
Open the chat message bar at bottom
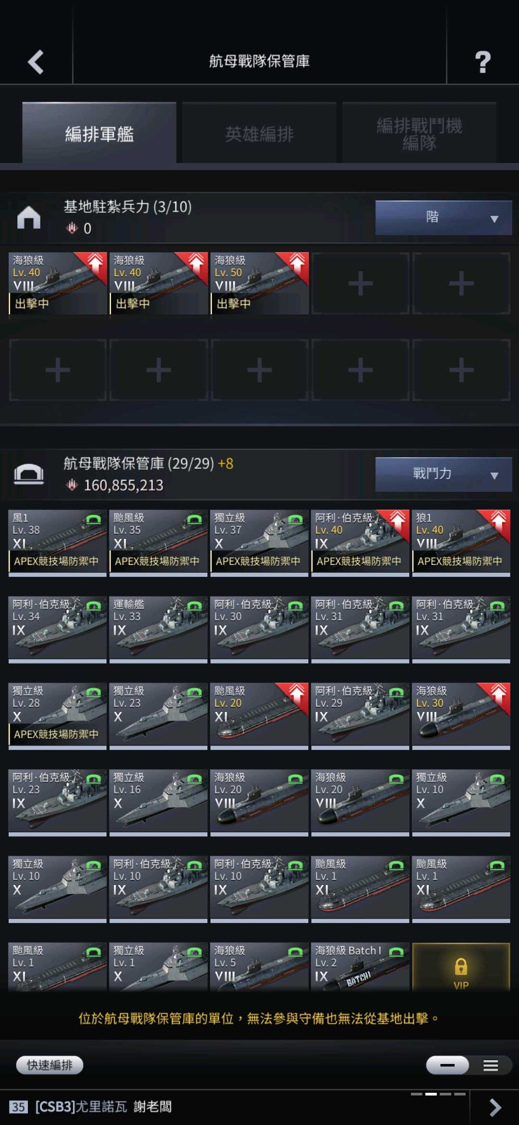pos(235,1107)
